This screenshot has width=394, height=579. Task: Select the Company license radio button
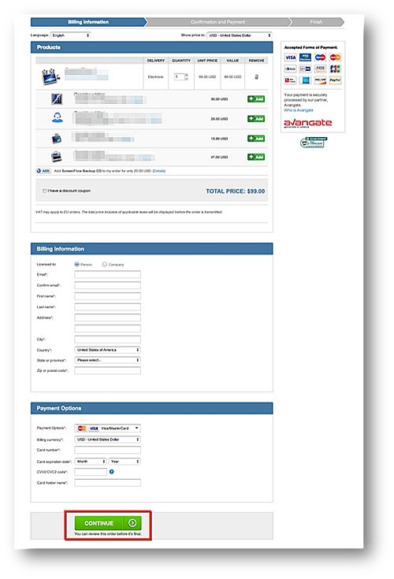click(x=105, y=265)
